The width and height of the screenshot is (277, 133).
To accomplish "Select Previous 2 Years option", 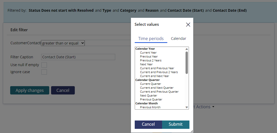I will 151,60.
